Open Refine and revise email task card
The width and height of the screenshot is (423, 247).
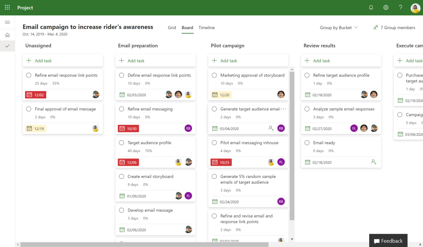pos(248,226)
